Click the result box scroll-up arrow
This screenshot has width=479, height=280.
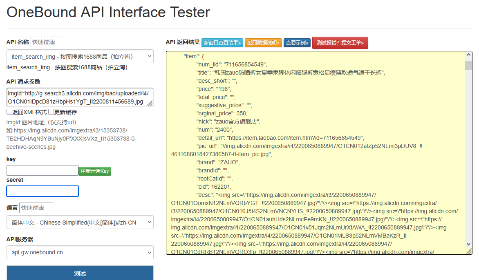[x=468, y=55]
